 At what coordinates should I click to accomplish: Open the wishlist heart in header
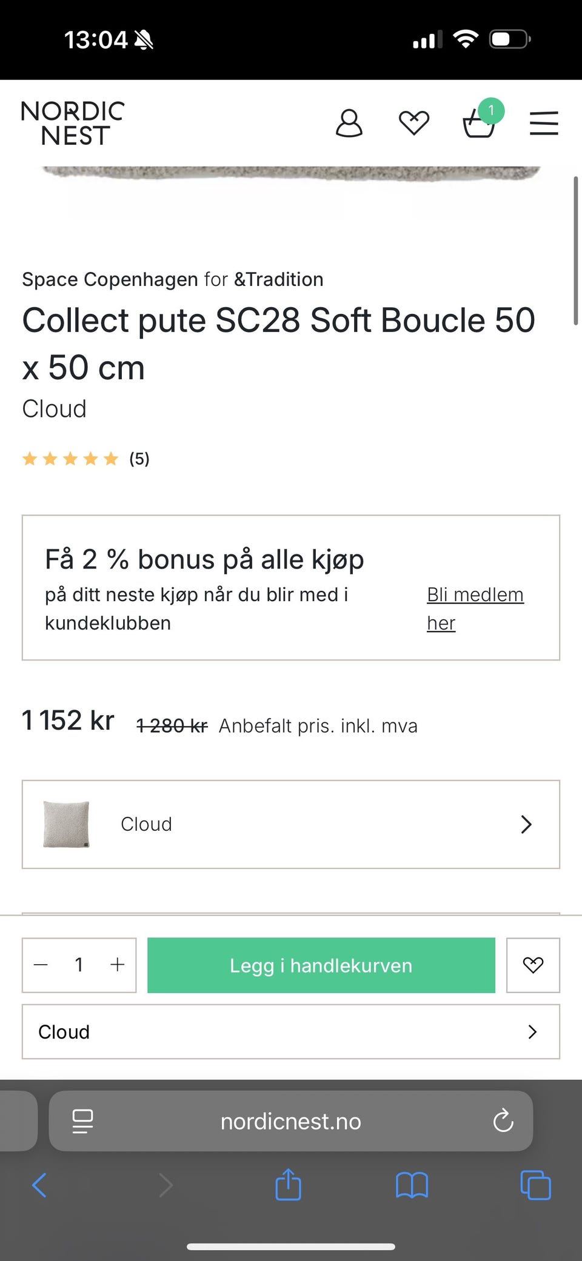click(x=414, y=124)
